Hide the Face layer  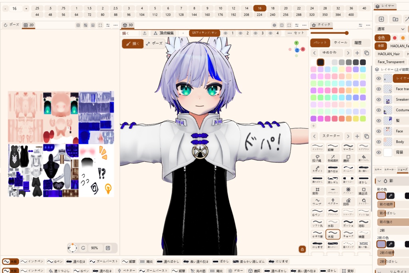click(379, 131)
